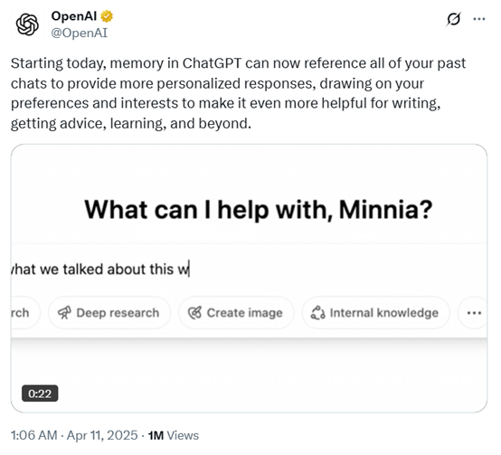Open the OpenAI display name link
The image size is (501, 455).
(x=74, y=16)
